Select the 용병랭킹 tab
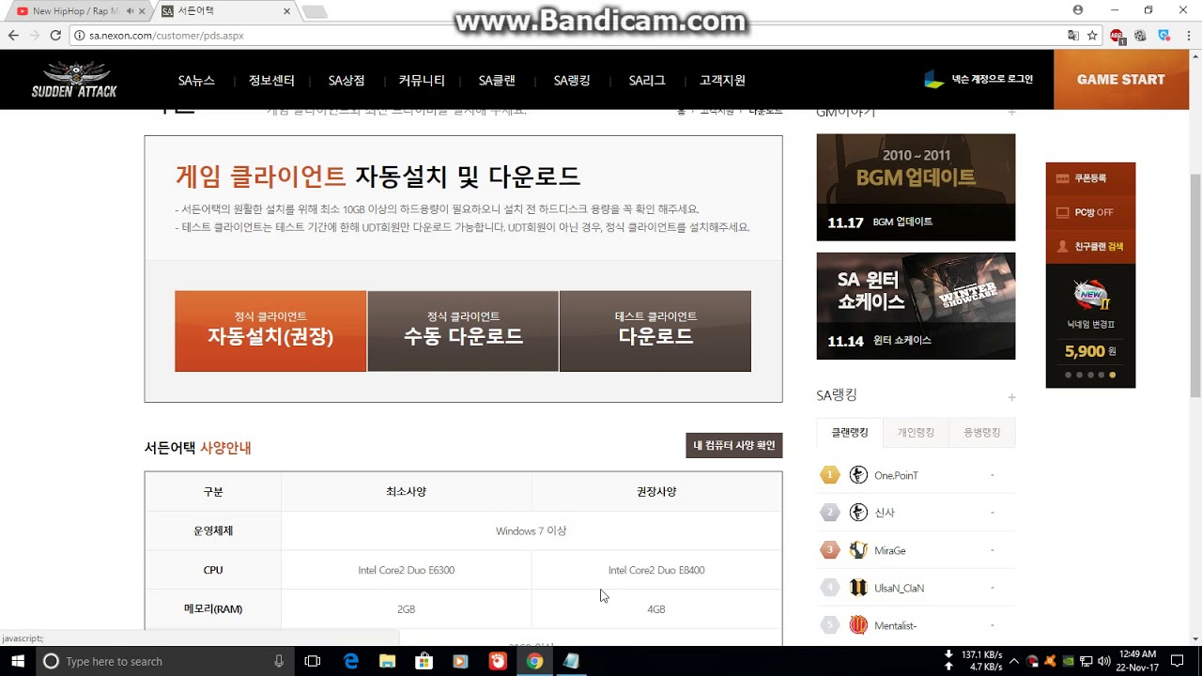The image size is (1202, 676). tap(981, 433)
